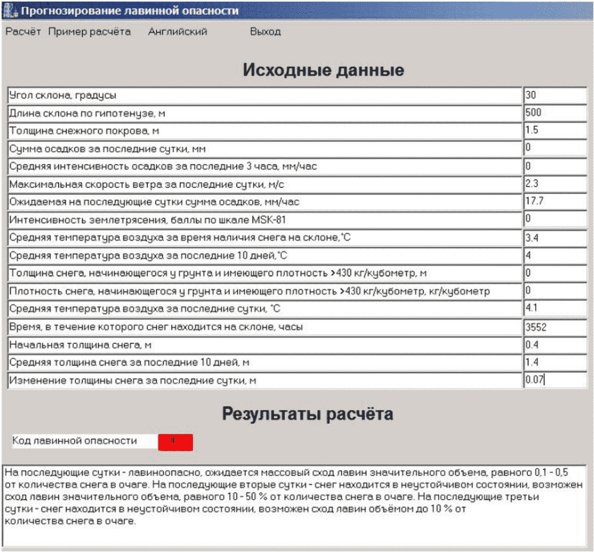This screenshot has height=552, width=594.
Task: Select the Средняя толщина снега 10 дней field
Action: 555,363
